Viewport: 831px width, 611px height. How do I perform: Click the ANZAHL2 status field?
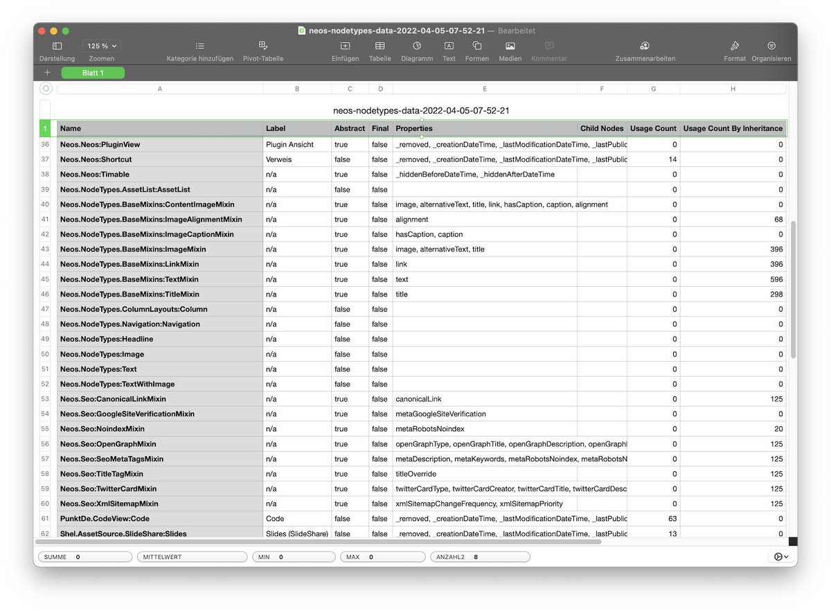pos(480,557)
